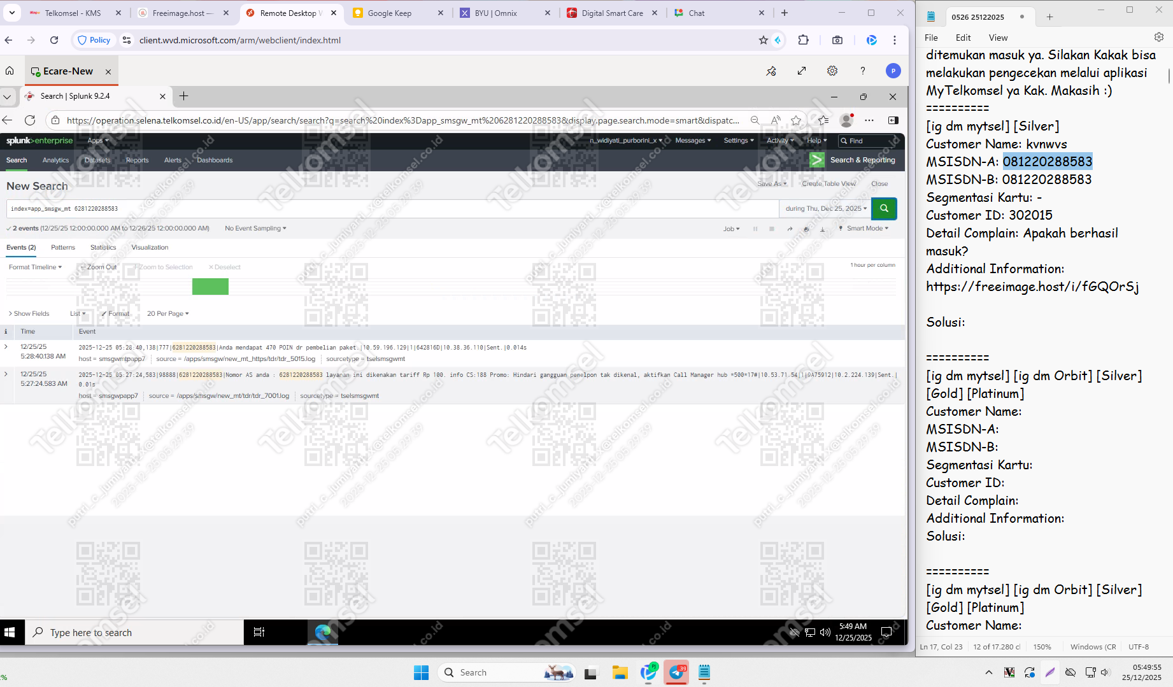Open the remote Windows Start button
Viewport: 1173px width, 687px height.
(10, 632)
